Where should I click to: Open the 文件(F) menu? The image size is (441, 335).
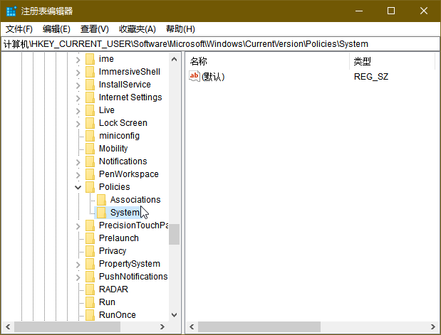point(19,29)
